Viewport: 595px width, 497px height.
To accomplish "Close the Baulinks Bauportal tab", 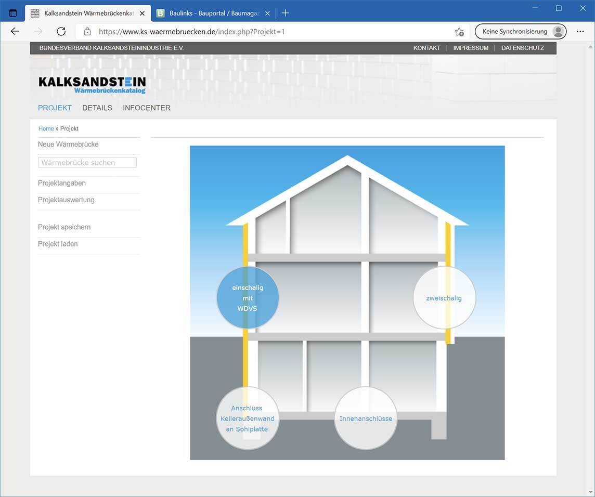I will [x=267, y=14].
